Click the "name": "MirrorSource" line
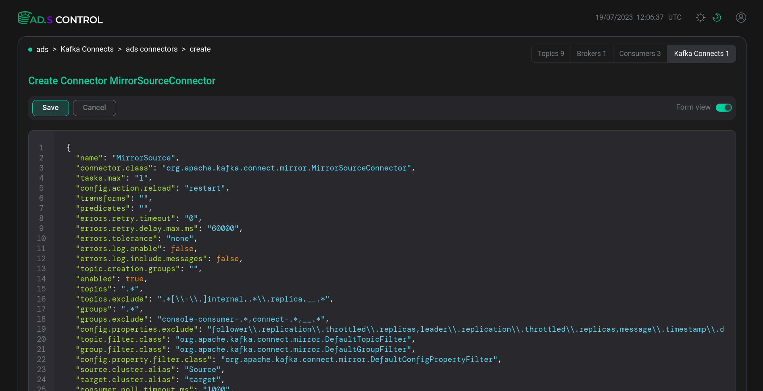 tap(127, 158)
